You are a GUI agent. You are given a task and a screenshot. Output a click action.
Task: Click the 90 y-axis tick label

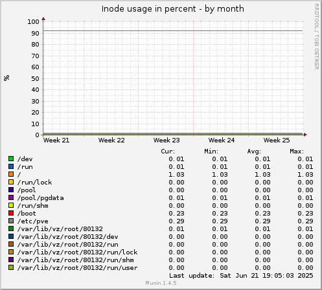point(35,33)
